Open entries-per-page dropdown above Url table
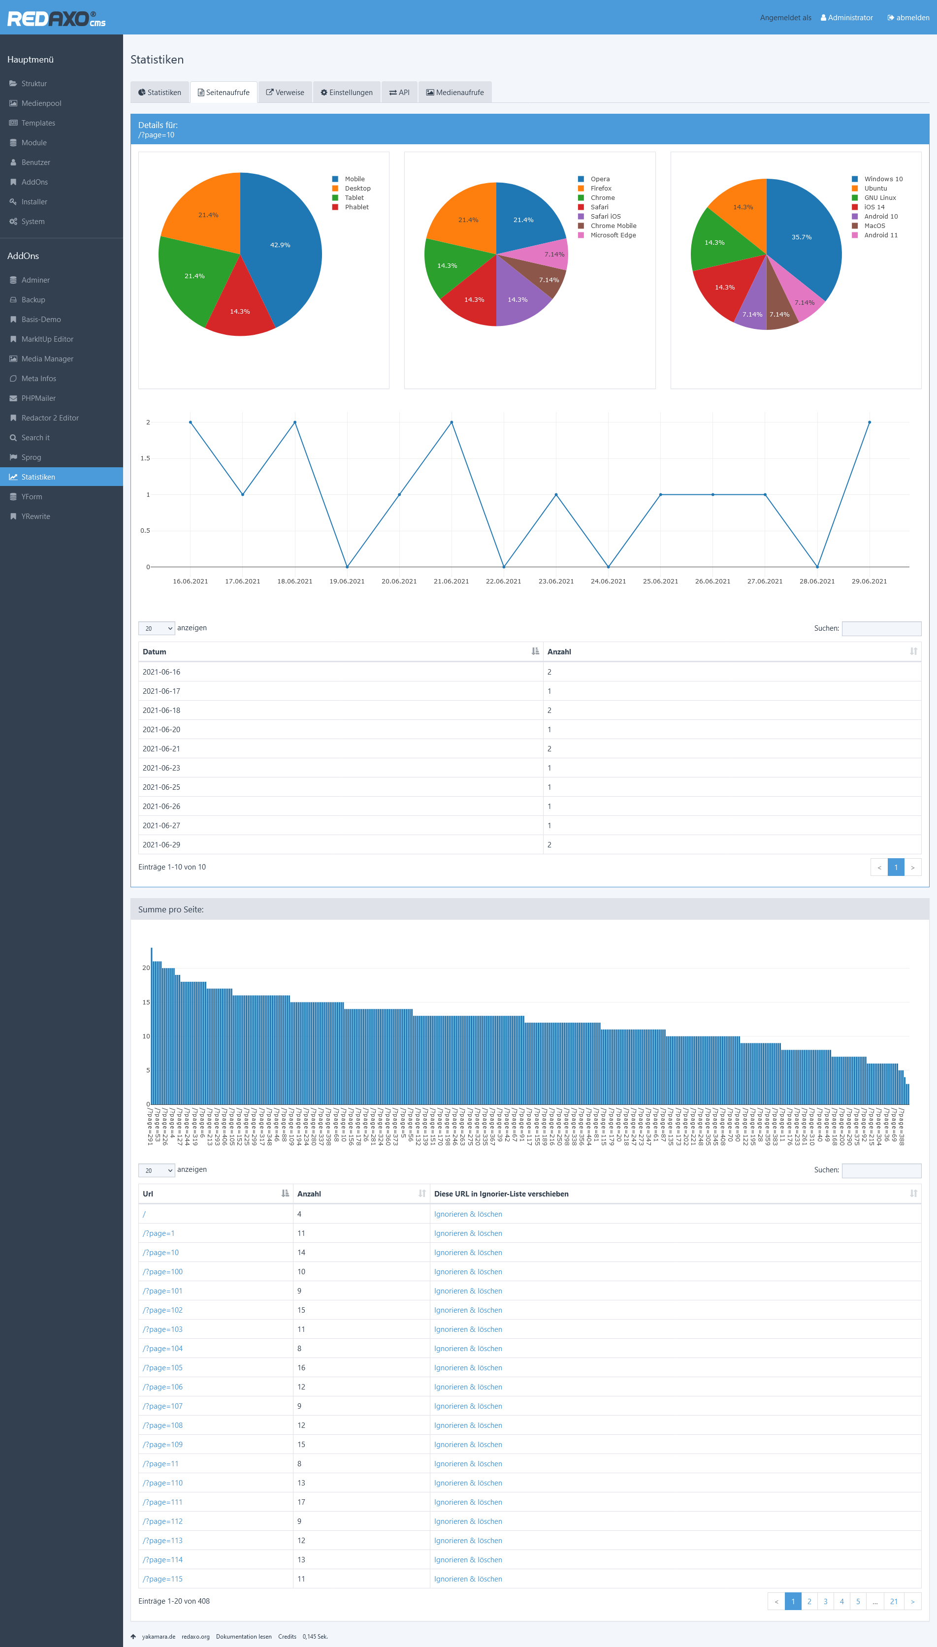Screen dimensions: 937x1647 [157, 1170]
